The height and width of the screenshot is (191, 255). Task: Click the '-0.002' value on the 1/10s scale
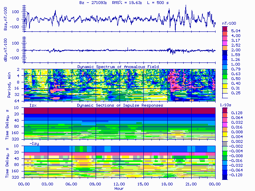[x=235, y=146]
